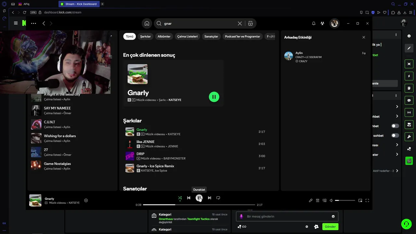Open the Kick chat settings gear

click(x=306, y=227)
